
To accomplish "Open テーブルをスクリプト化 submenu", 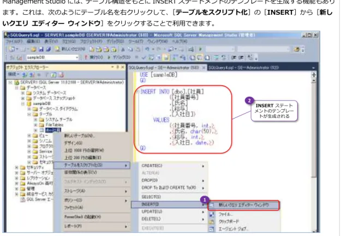I will [92, 166].
